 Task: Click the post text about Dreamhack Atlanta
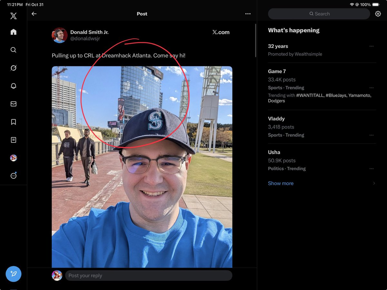119,56
